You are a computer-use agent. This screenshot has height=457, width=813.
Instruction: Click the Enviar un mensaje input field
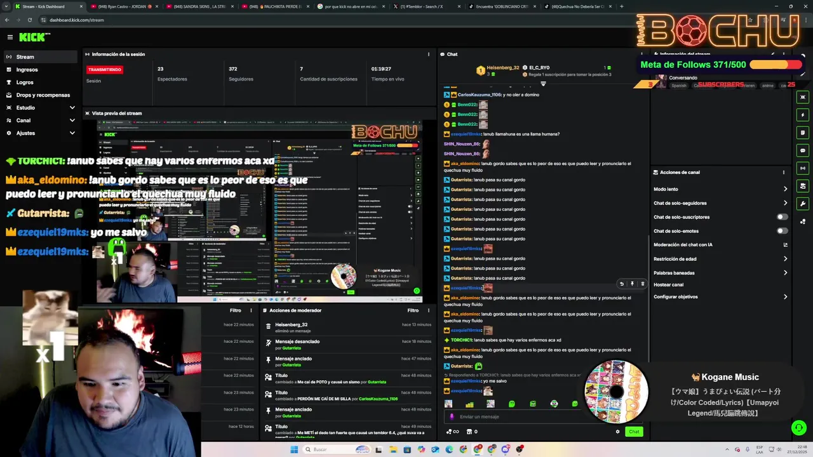(x=543, y=416)
